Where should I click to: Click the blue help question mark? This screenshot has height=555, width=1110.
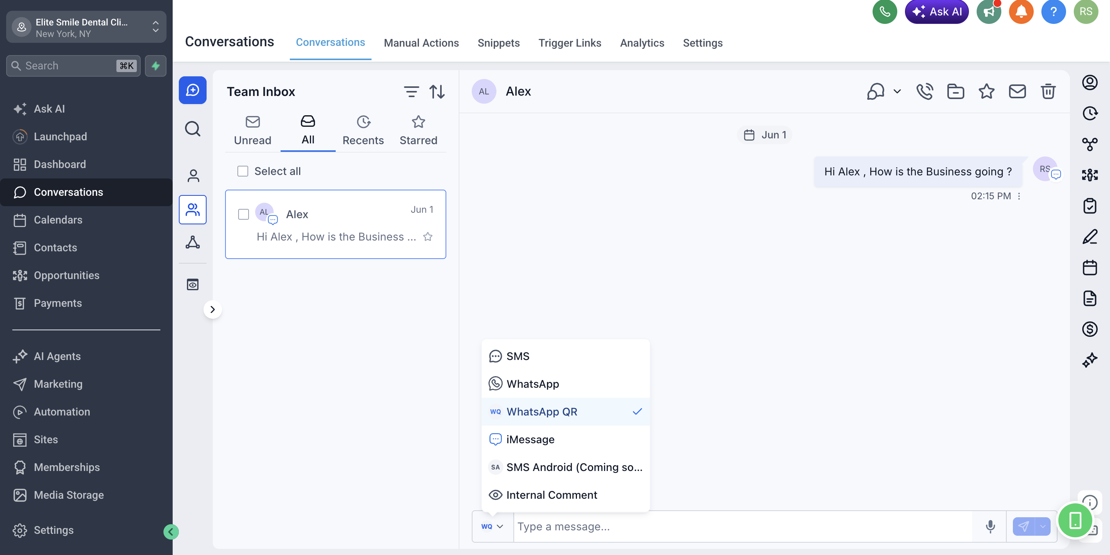(x=1053, y=12)
